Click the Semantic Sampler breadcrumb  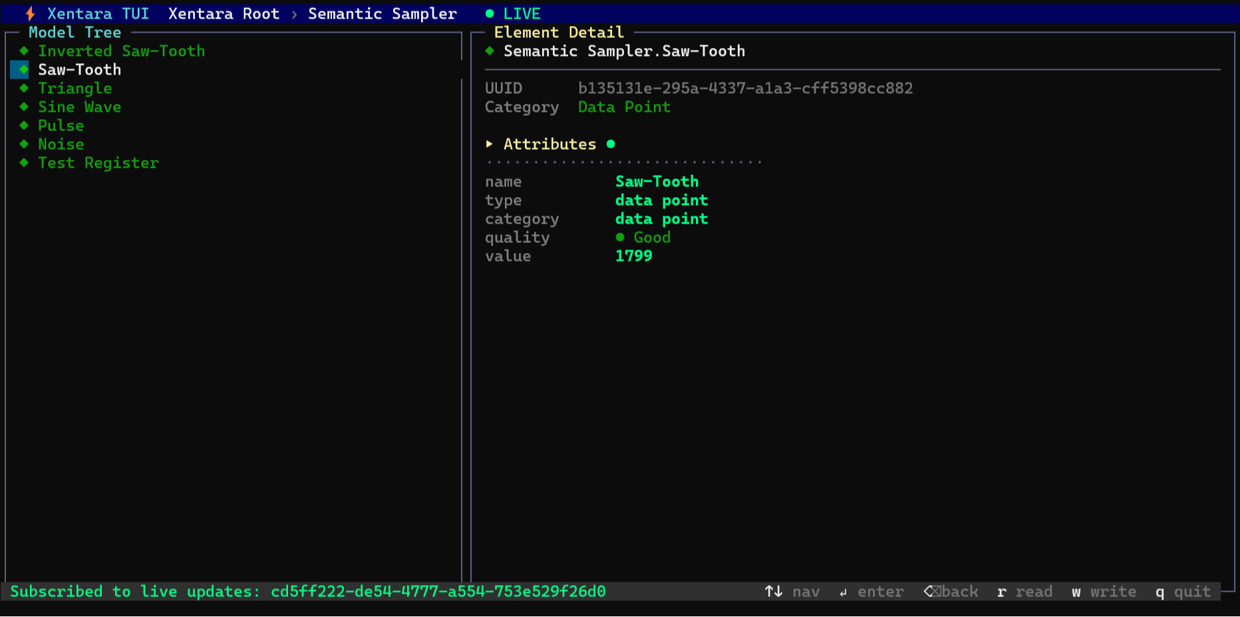pos(383,13)
